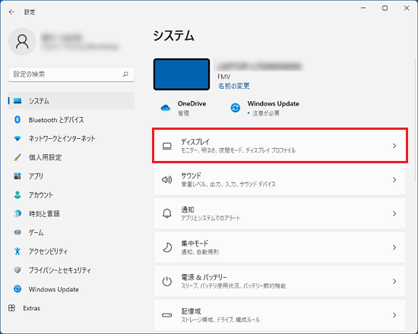Image resolution: width=418 pixels, height=334 pixels.
Task: Click the network Wi-Fi icon in sidebar
Action: (17, 138)
